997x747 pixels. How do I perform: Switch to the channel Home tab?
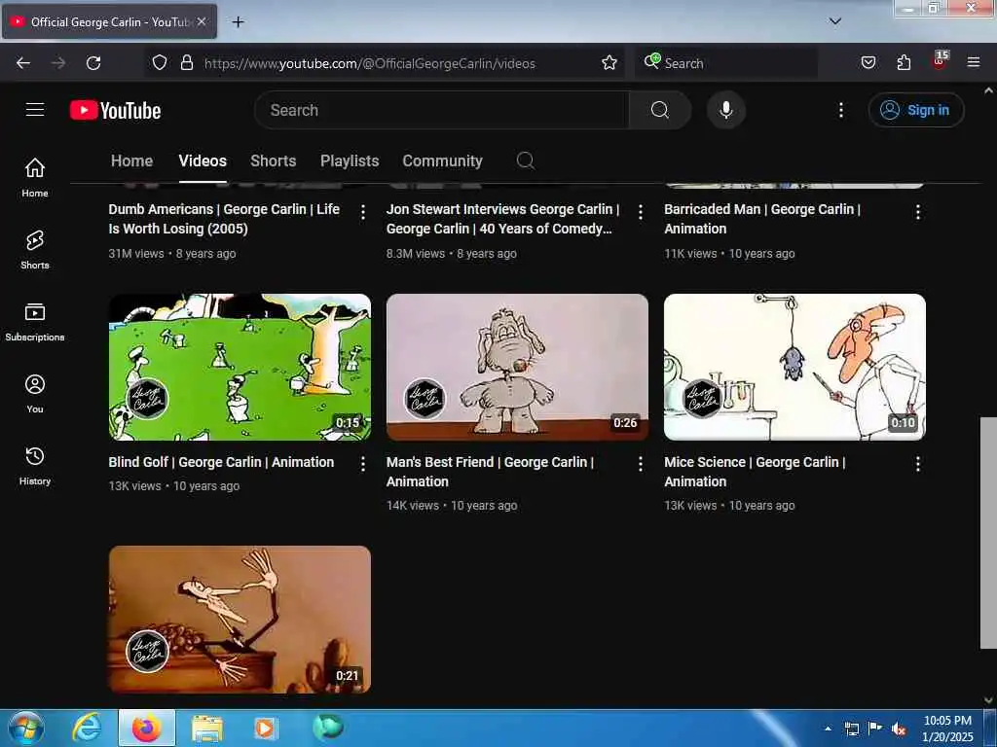(131, 160)
